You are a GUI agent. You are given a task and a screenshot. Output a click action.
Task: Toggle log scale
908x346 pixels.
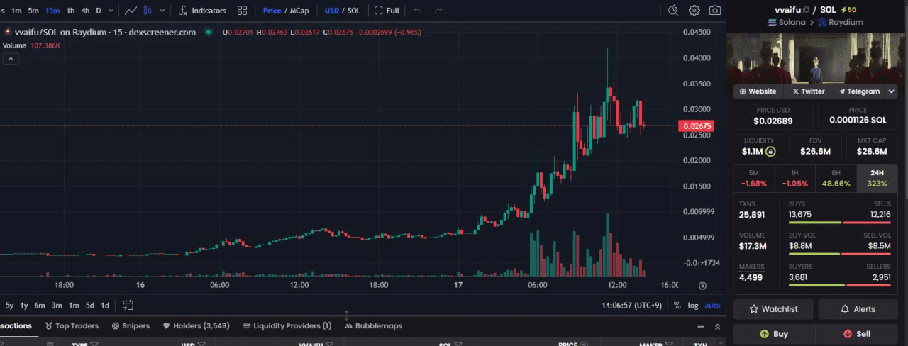tap(693, 306)
